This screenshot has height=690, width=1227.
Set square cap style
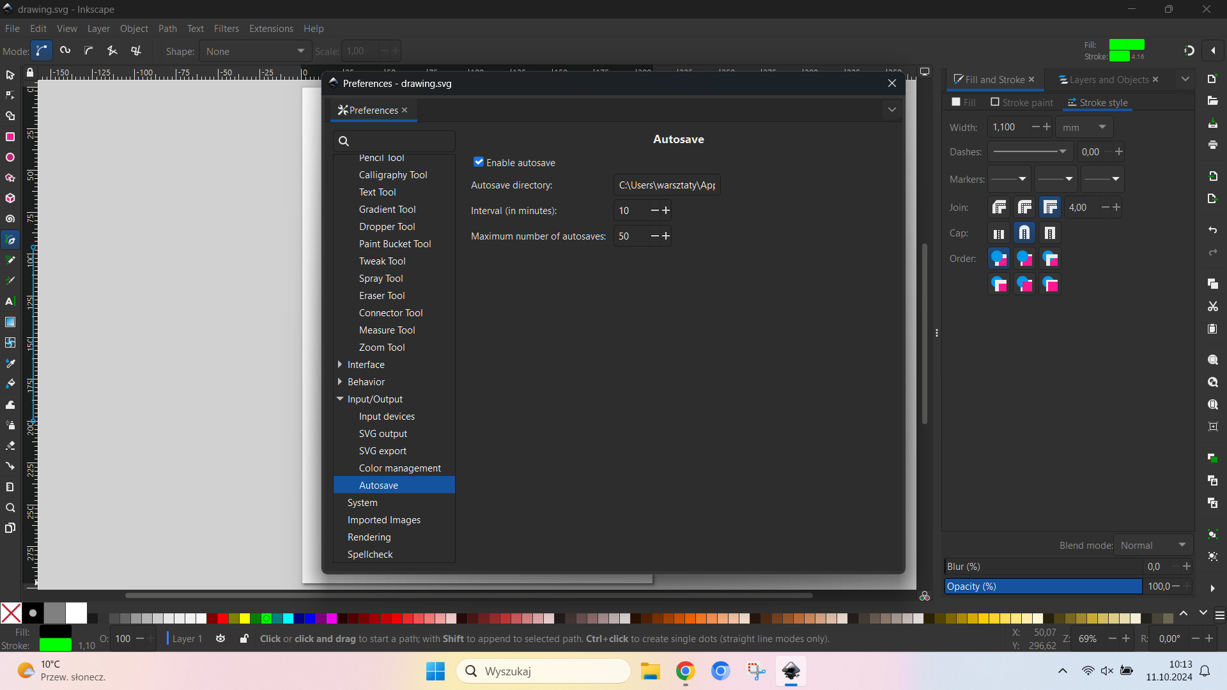point(1050,233)
